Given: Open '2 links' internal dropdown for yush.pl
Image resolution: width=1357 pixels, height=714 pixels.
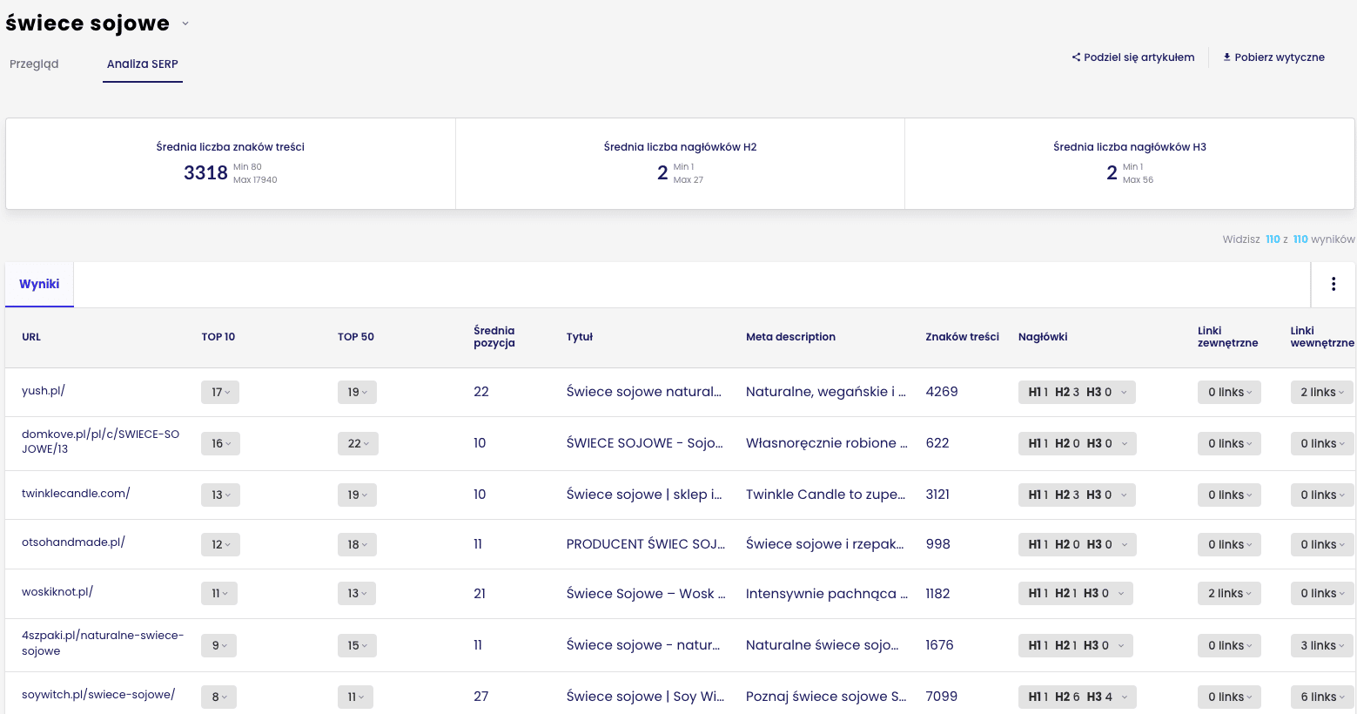Looking at the screenshot, I should click(1322, 392).
